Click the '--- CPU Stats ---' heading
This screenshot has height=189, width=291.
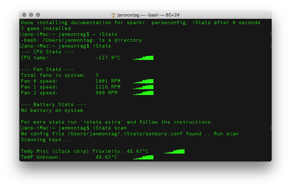point(47,52)
